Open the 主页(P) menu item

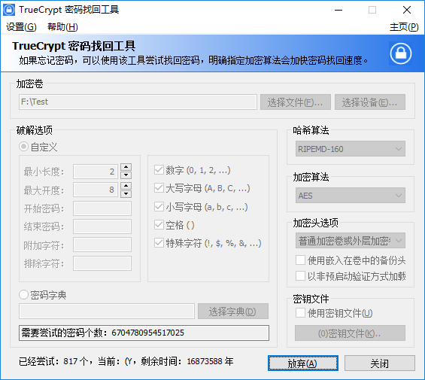tap(404, 27)
